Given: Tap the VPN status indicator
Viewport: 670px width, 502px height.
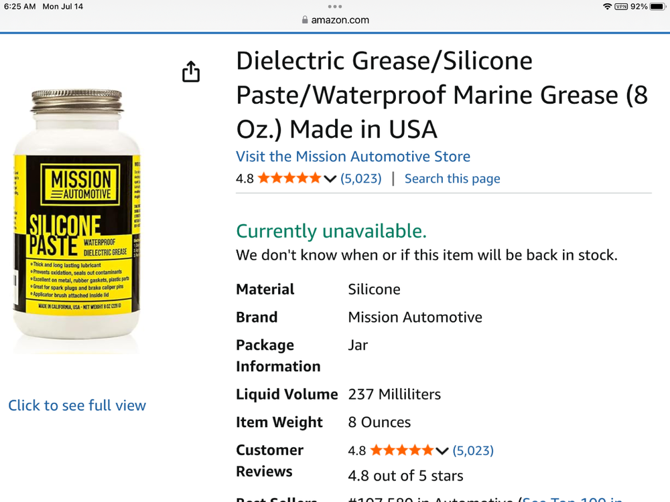Looking at the screenshot, I should point(621,7).
